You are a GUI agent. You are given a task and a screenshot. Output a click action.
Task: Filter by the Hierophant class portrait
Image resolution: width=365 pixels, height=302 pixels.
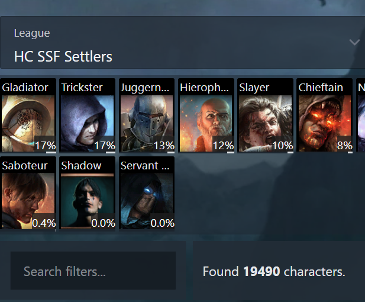pos(206,124)
